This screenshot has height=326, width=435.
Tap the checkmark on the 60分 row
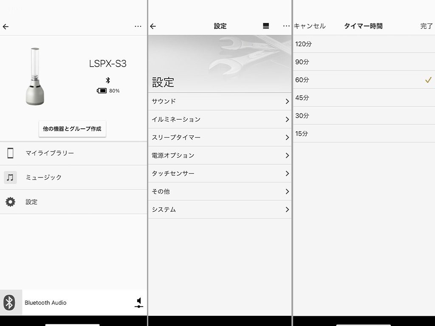coord(428,80)
